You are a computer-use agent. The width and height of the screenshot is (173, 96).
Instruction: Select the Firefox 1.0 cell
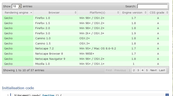tap(55, 18)
